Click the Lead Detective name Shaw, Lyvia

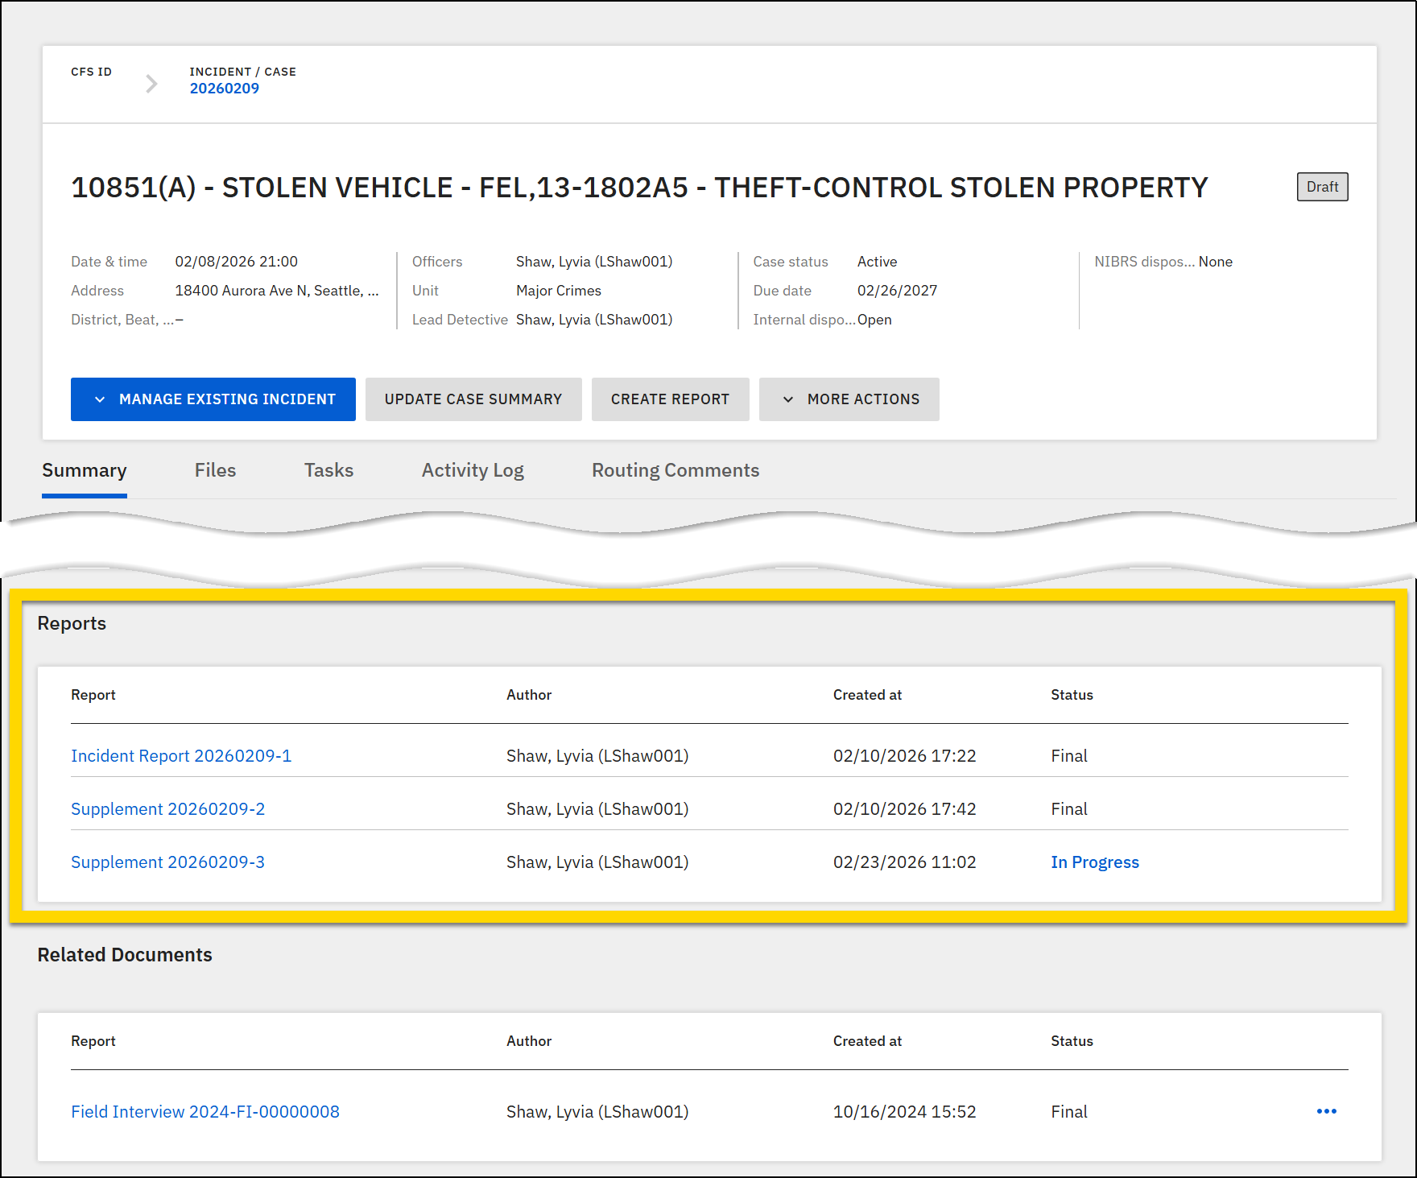point(593,319)
